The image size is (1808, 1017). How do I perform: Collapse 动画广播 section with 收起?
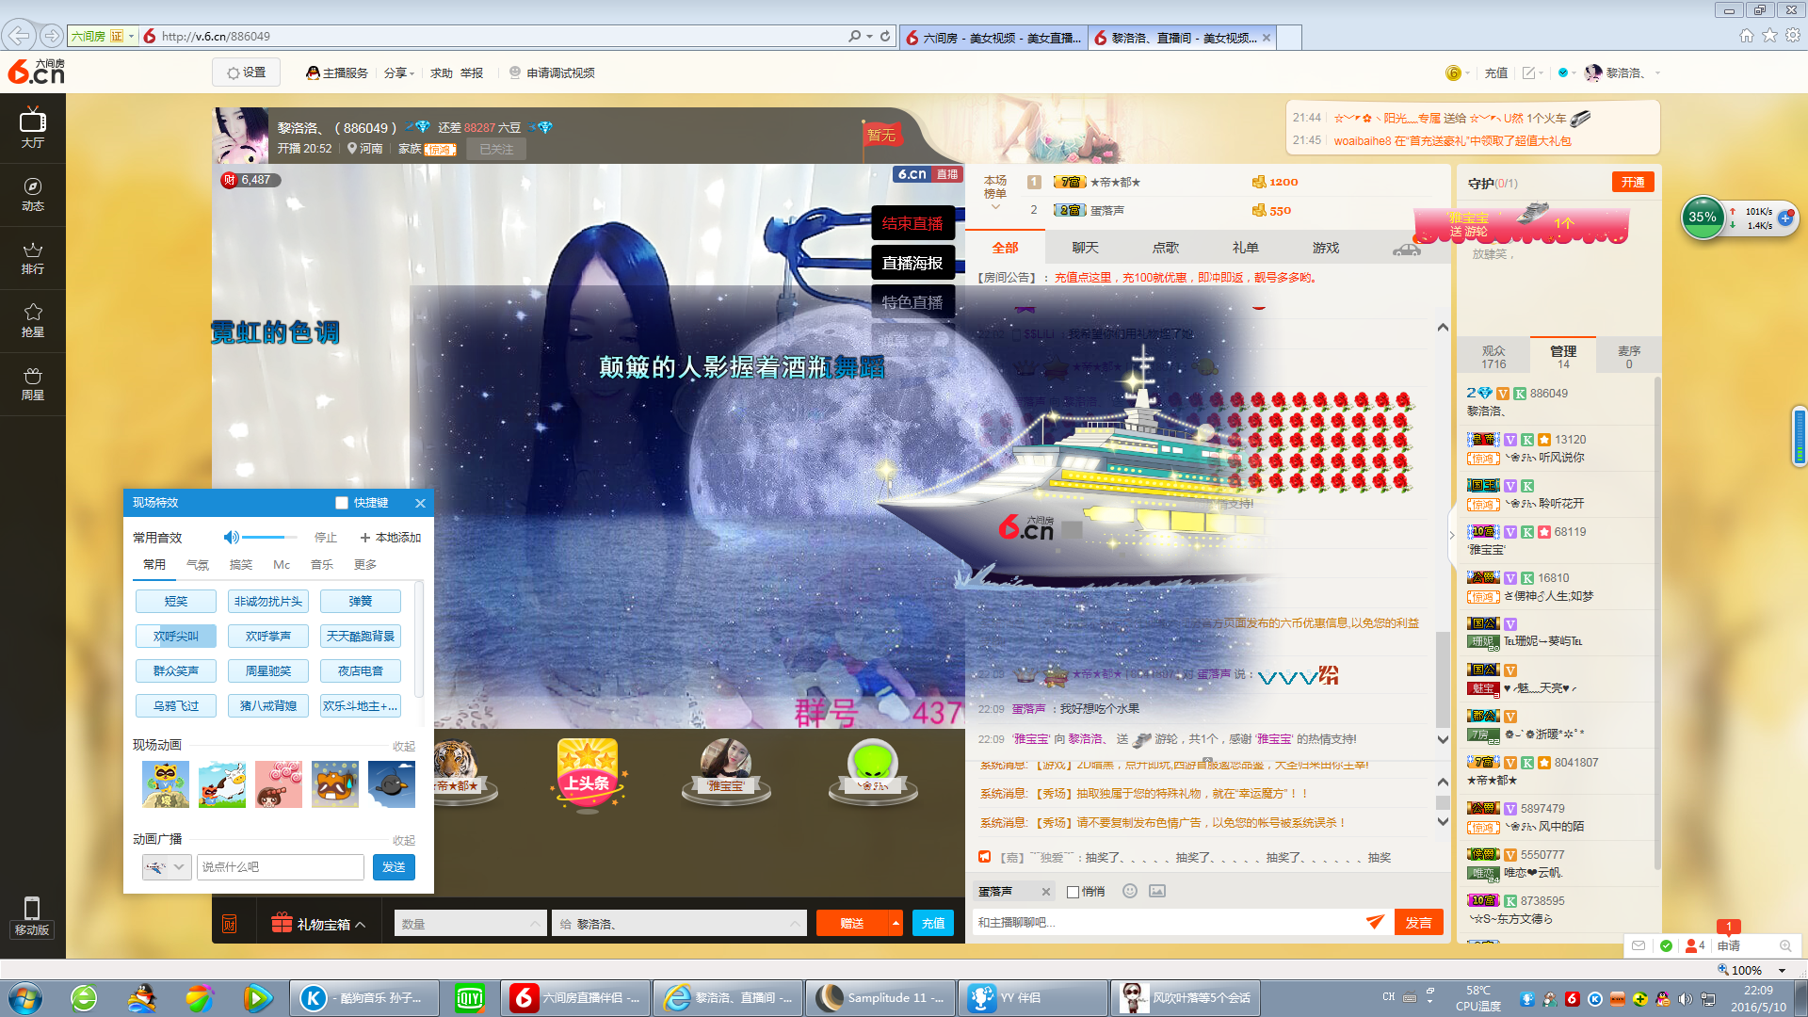click(x=404, y=840)
